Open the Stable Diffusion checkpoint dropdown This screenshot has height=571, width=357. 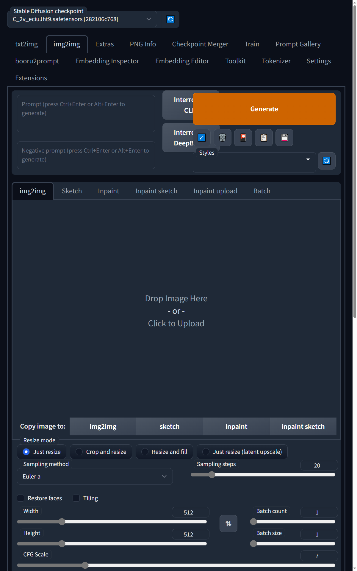82,19
